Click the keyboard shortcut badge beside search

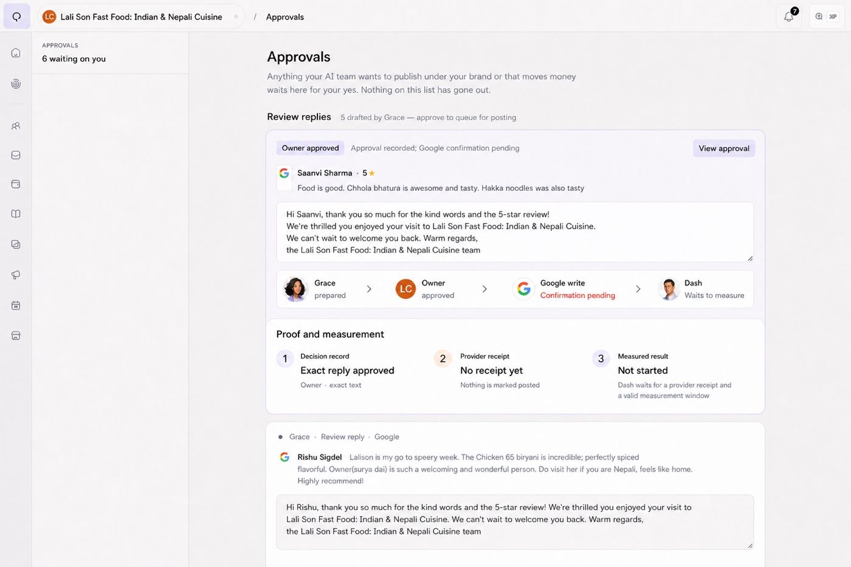coord(833,16)
